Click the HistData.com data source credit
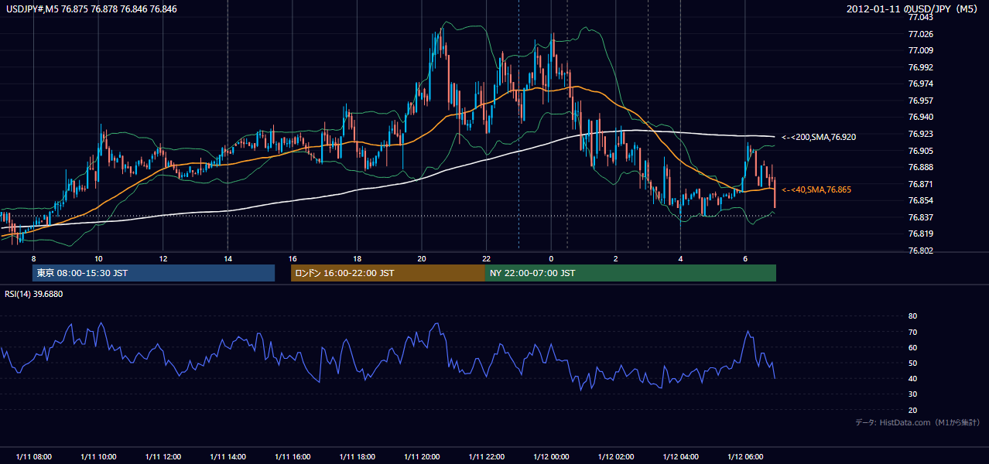 pos(918,422)
